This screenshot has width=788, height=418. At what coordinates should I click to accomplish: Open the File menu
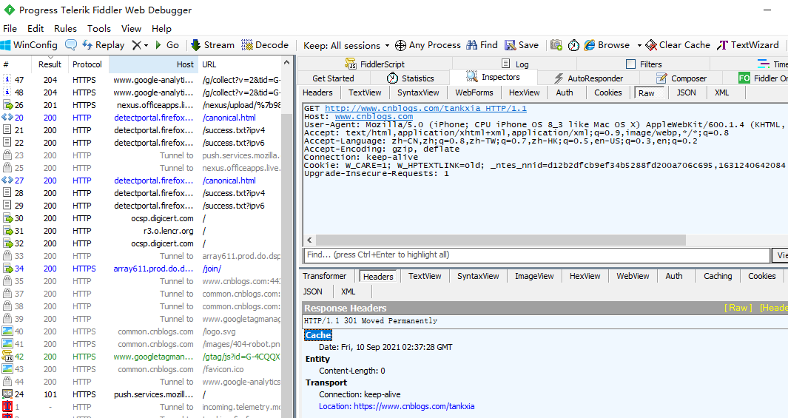pos(10,29)
